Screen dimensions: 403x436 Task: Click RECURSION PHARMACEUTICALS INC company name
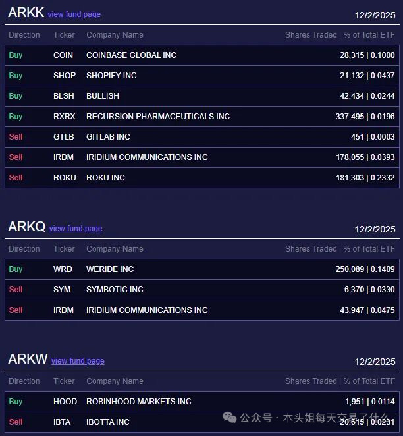158,116
